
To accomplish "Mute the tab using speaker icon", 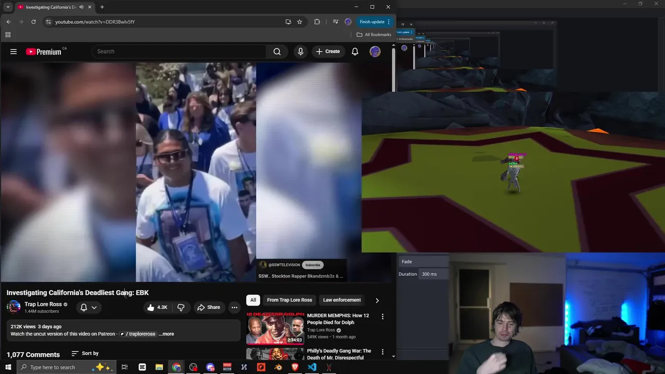I will (x=82, y=7).
